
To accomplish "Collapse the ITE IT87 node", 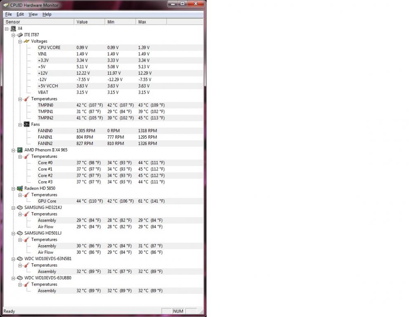I will point(13,35).
